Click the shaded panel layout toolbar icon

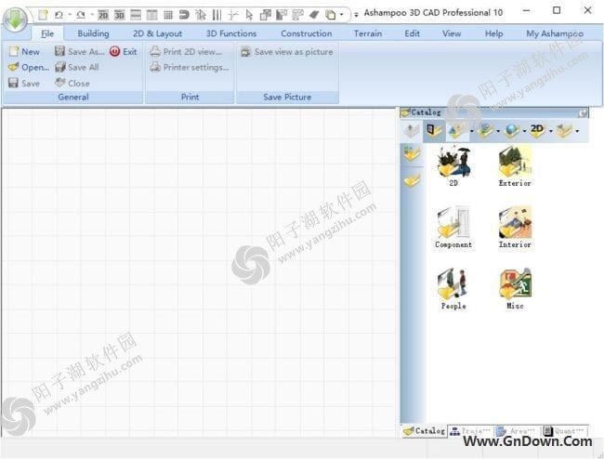[282, 15]
